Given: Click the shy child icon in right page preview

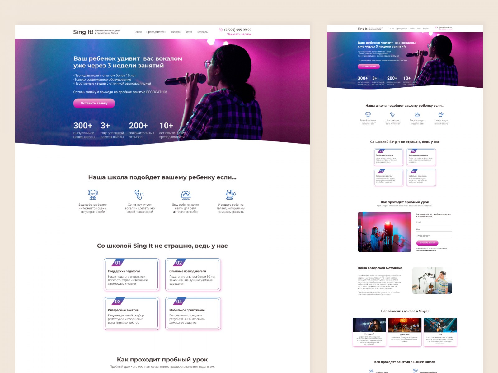Looking at the screenshot, I should click(368, 115).
